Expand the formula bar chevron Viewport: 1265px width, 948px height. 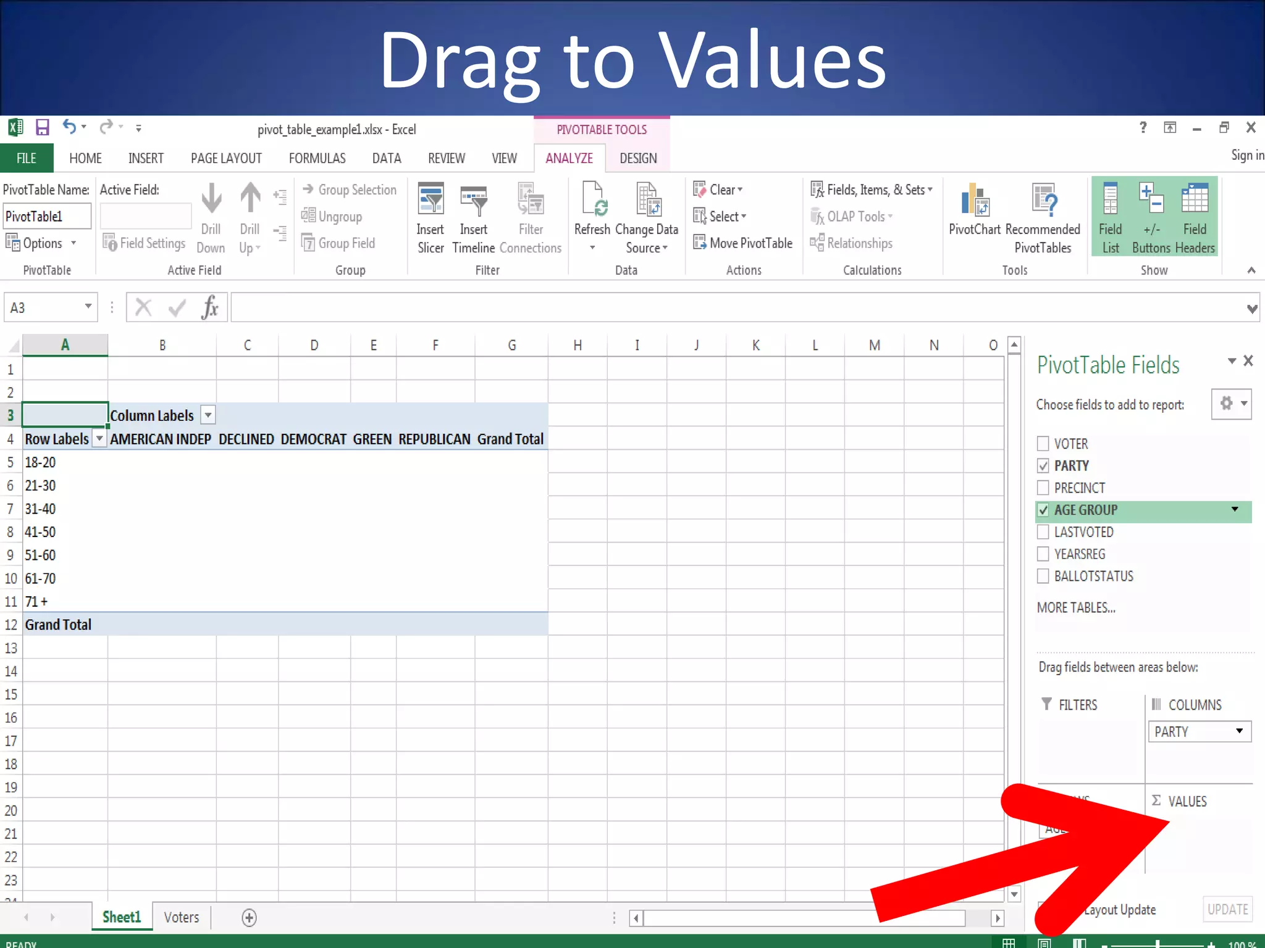click(1252, 309)
